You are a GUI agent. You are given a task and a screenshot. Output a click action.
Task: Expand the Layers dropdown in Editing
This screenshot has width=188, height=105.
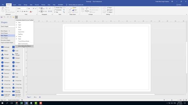(x=110, y=10)
